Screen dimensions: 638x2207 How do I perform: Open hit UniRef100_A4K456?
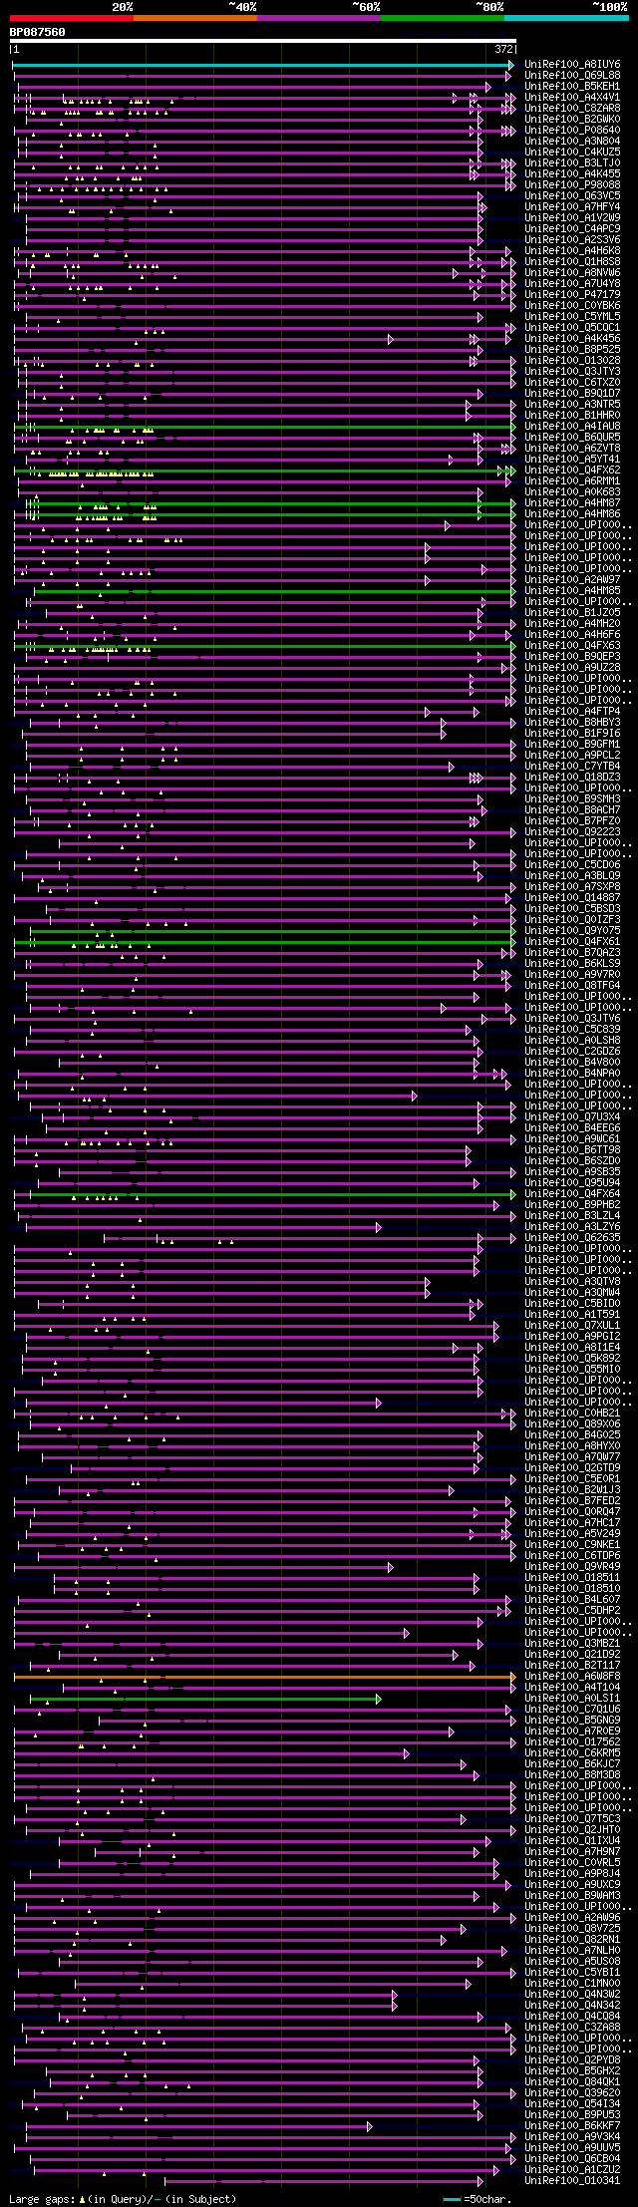[x=572, y=338]
